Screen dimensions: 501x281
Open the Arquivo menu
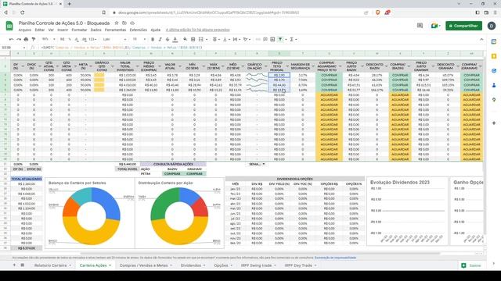click(25, 30)
